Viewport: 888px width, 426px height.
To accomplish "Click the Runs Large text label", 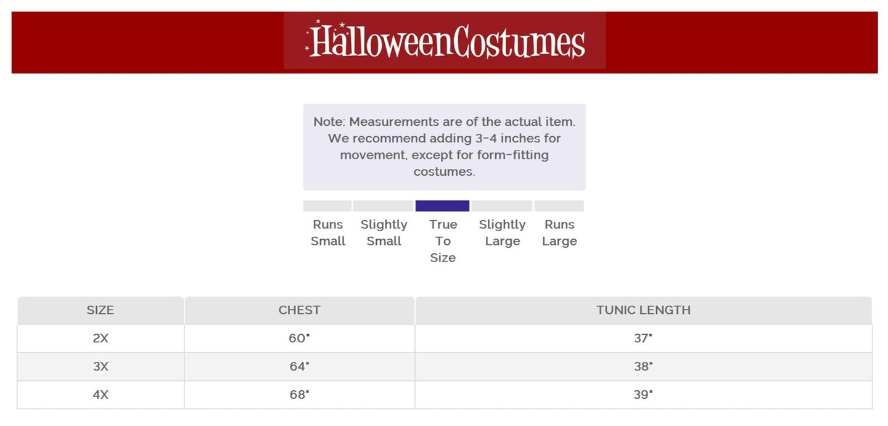I will (x=559, y=233).
